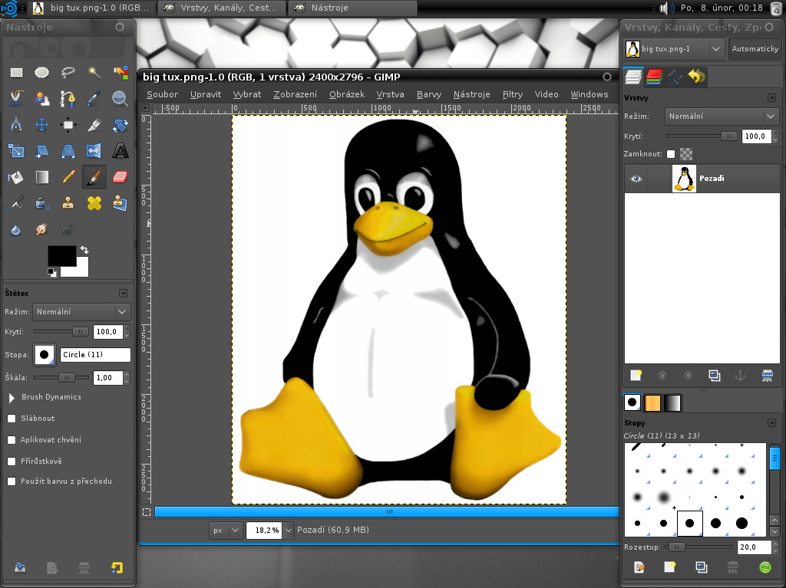Screen dimensions: 786x588
Task: Create a new layer in Vrstvy panel
Action: 636,376
